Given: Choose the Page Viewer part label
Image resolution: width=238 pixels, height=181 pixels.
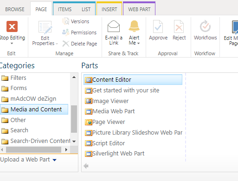Looking at the screenshot, I should coord(109,122).
